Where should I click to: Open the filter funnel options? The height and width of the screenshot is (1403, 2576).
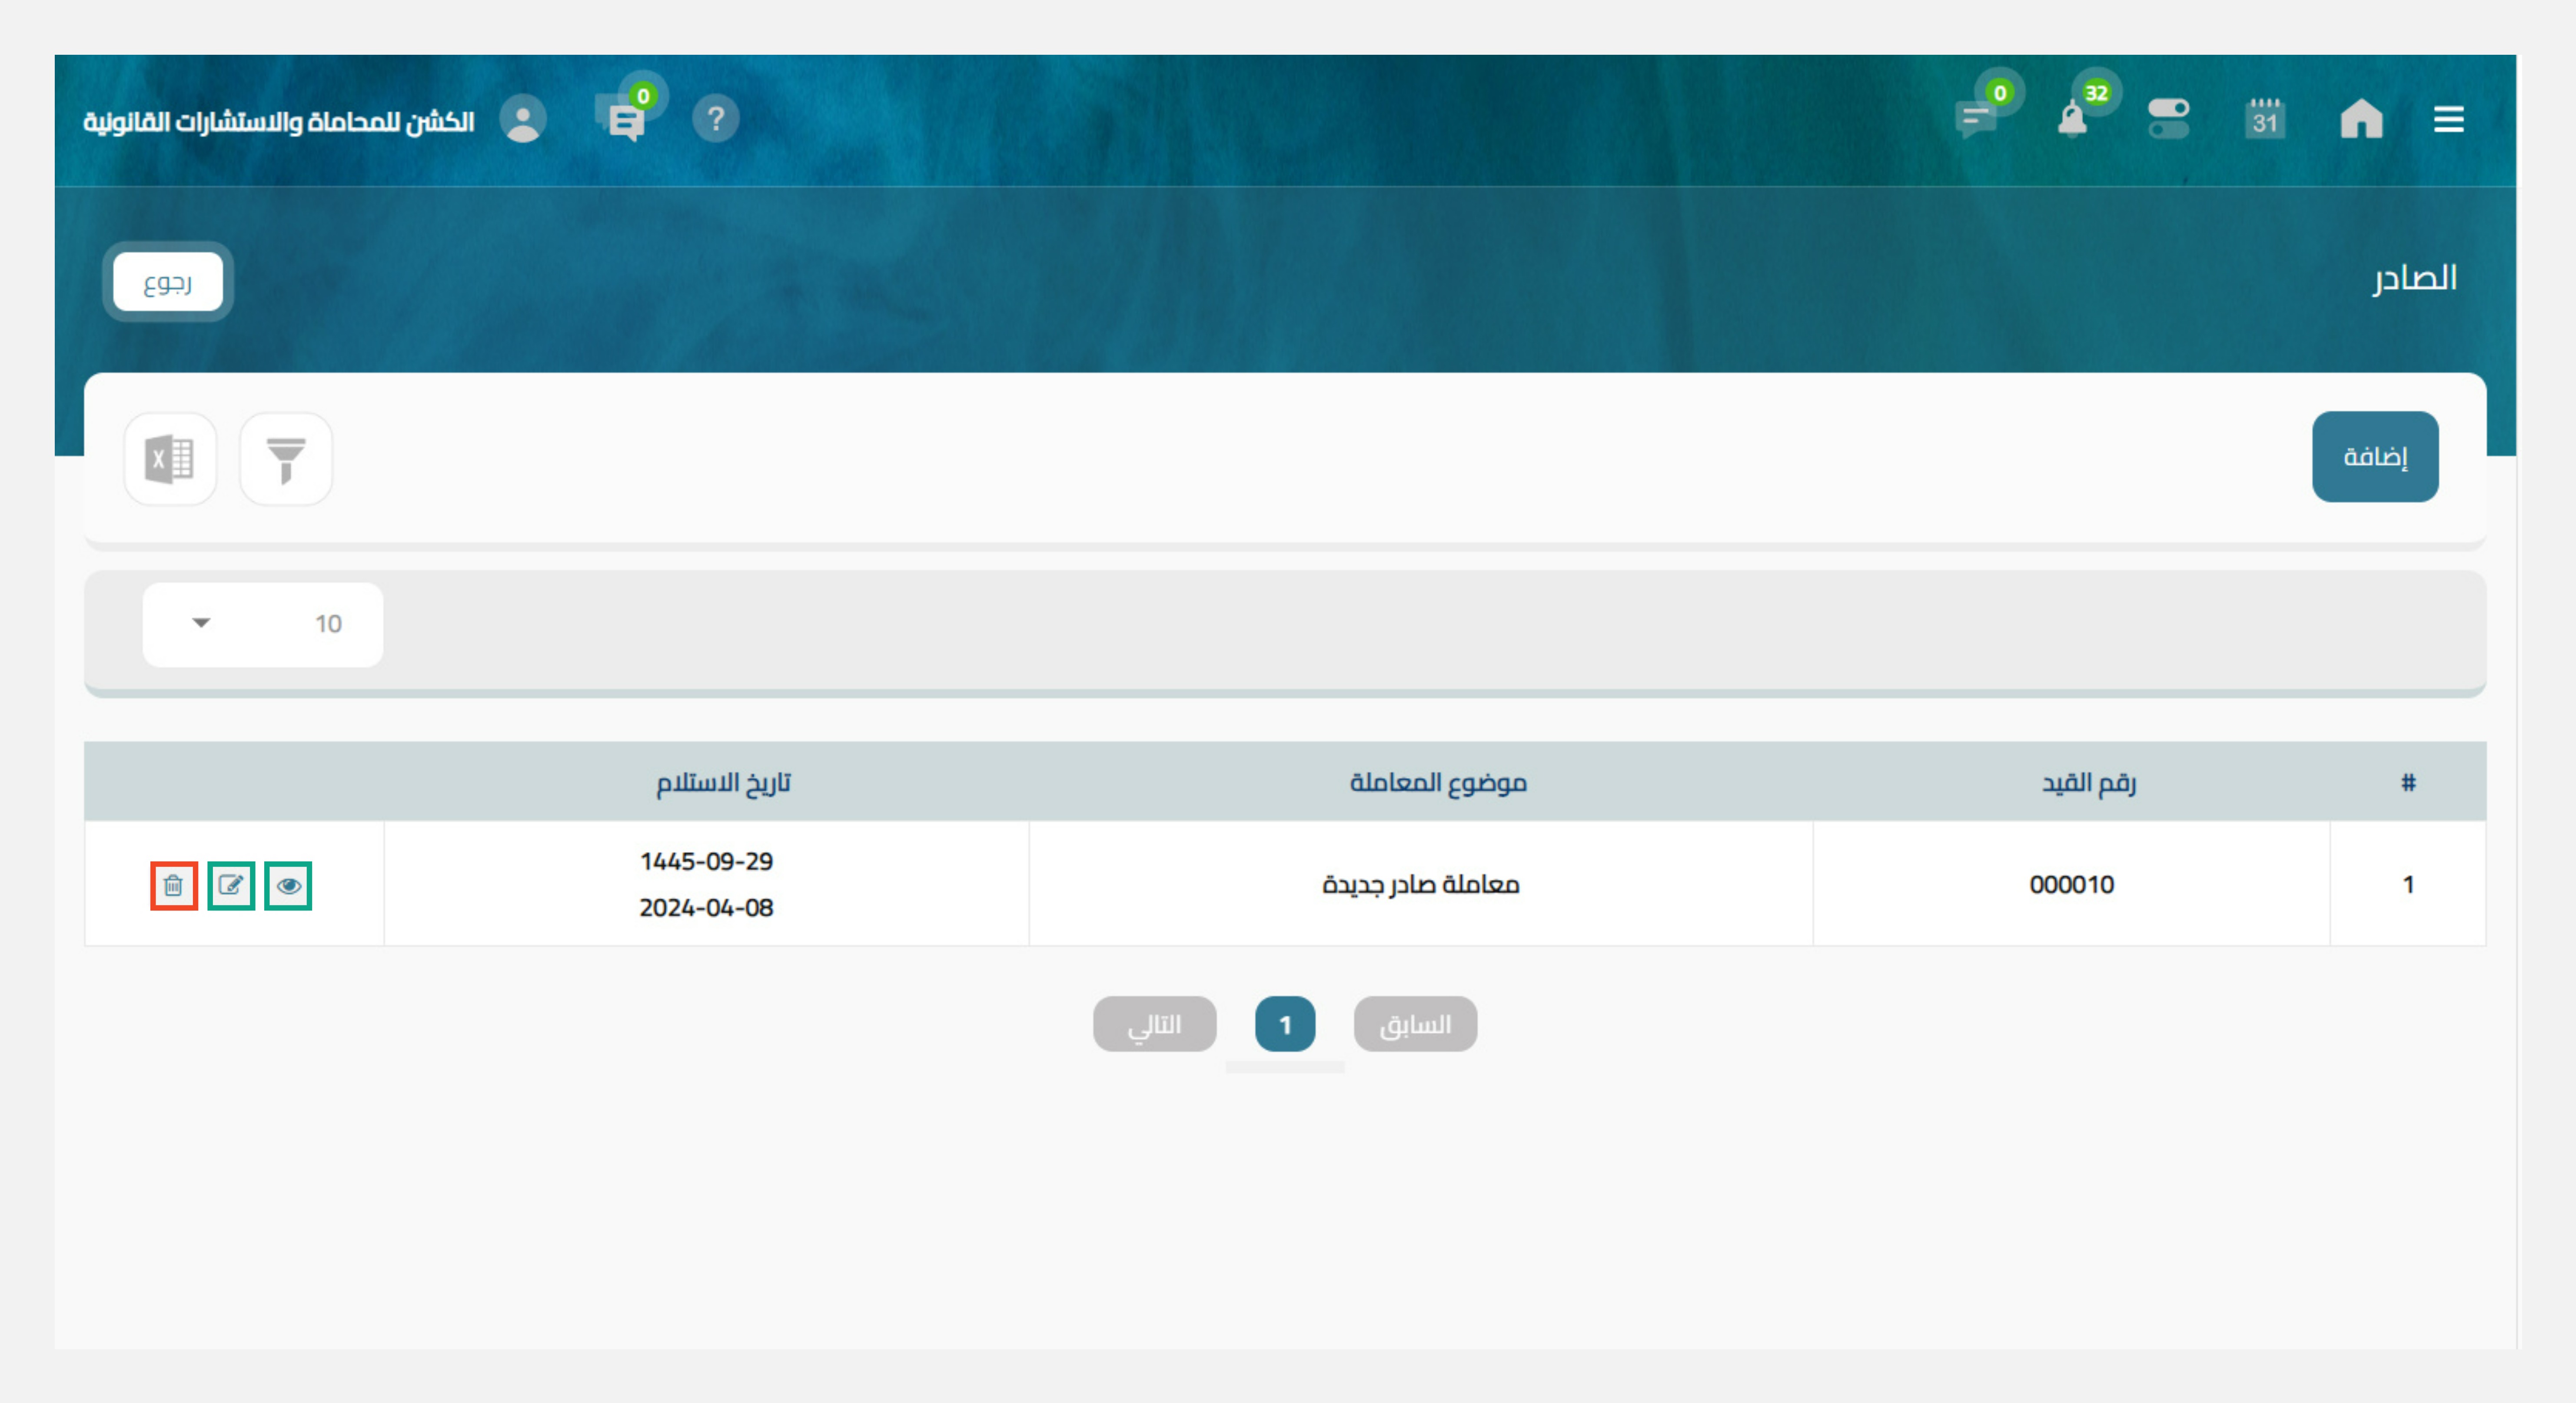coord(286,459)
